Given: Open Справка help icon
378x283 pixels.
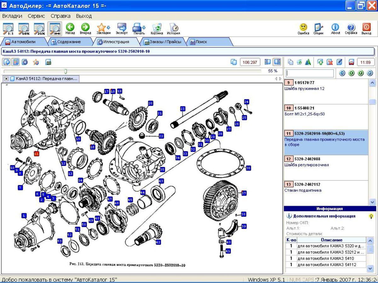Looking at the screenshot, I should (x=351, y=29).
